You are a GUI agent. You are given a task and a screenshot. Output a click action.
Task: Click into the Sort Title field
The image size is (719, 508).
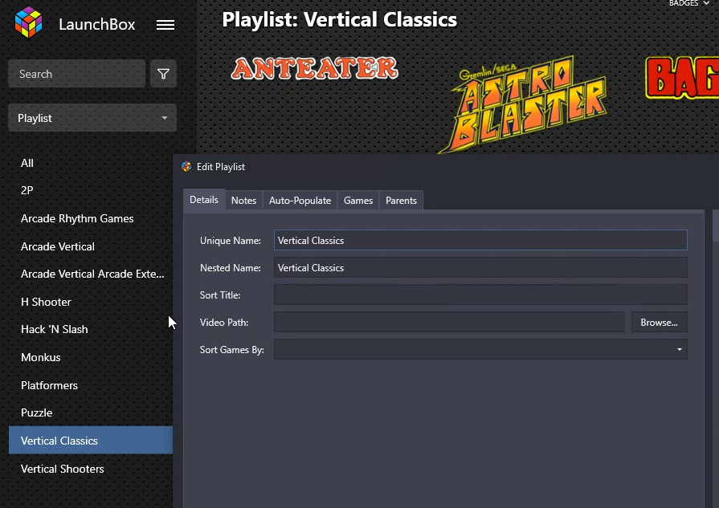480,295
